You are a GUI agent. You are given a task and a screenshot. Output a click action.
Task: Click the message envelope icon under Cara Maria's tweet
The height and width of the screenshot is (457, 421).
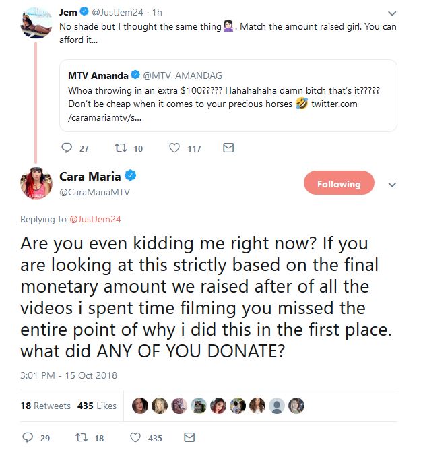pyautogui.click(x=189, y=438)
